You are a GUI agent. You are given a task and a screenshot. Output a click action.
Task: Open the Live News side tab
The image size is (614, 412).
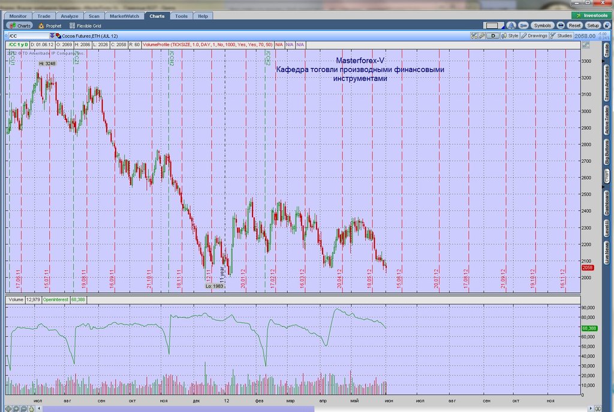[607, 253]
